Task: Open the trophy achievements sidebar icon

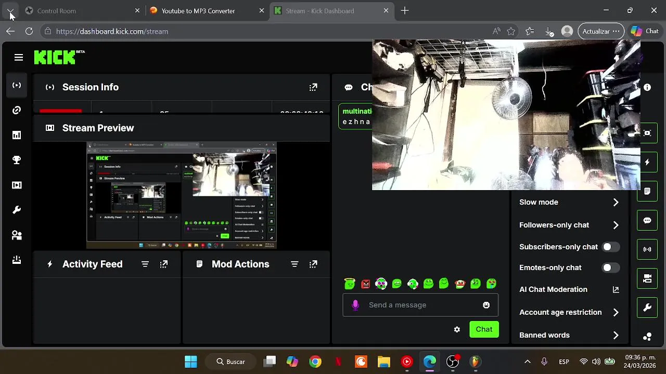Action: tap(17, 160)
